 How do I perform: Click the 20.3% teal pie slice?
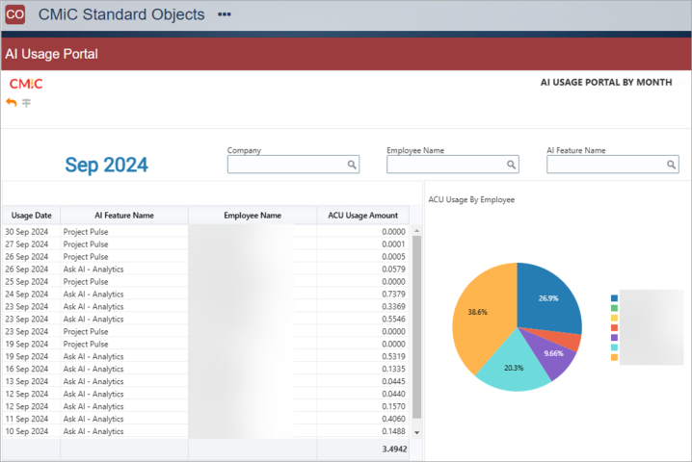tap(514, 368)
